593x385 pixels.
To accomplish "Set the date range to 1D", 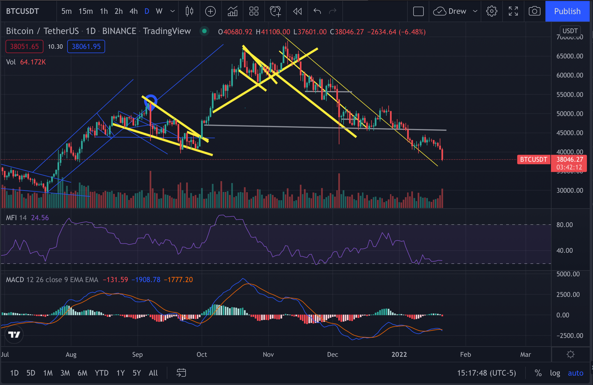I will (x=14, y=373).
